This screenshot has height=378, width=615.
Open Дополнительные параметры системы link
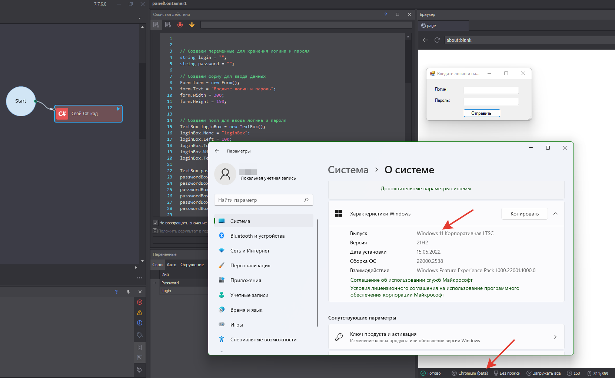point(426,188)
